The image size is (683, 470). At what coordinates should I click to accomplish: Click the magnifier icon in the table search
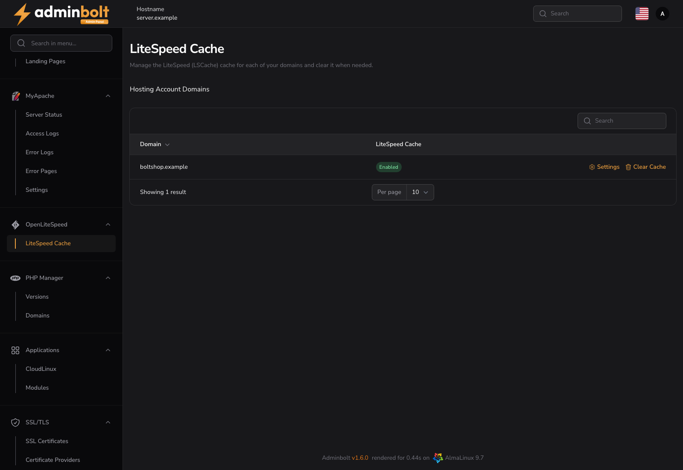587,121
